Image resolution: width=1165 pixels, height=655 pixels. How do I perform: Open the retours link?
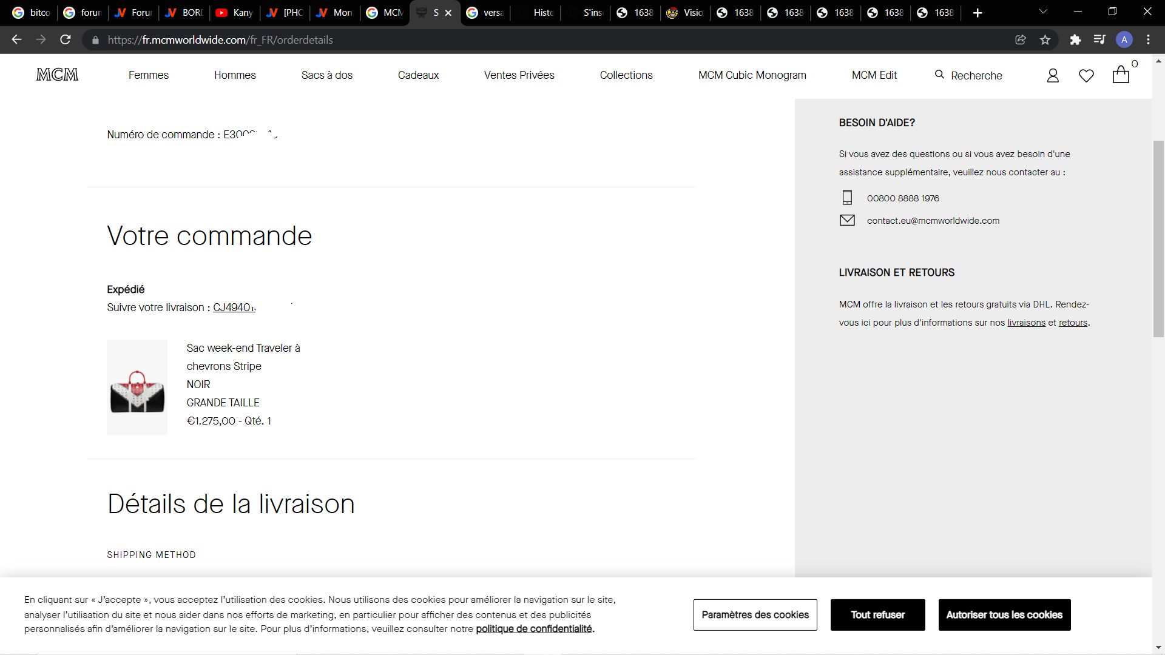(x=1073, y=323)
